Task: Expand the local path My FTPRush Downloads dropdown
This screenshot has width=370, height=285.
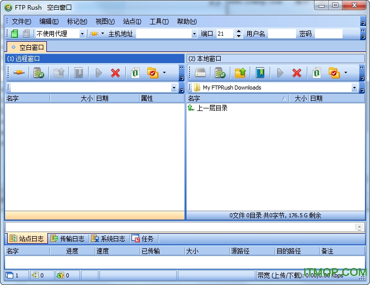Action: 354,88
